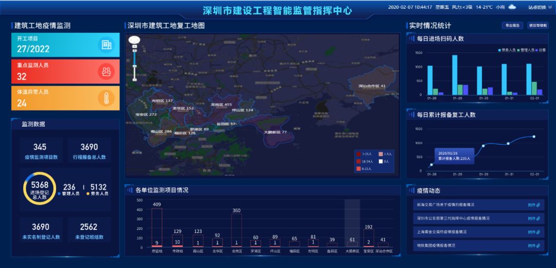
Task: Click the 开工项目 building icon
Action: coord(106,45)
